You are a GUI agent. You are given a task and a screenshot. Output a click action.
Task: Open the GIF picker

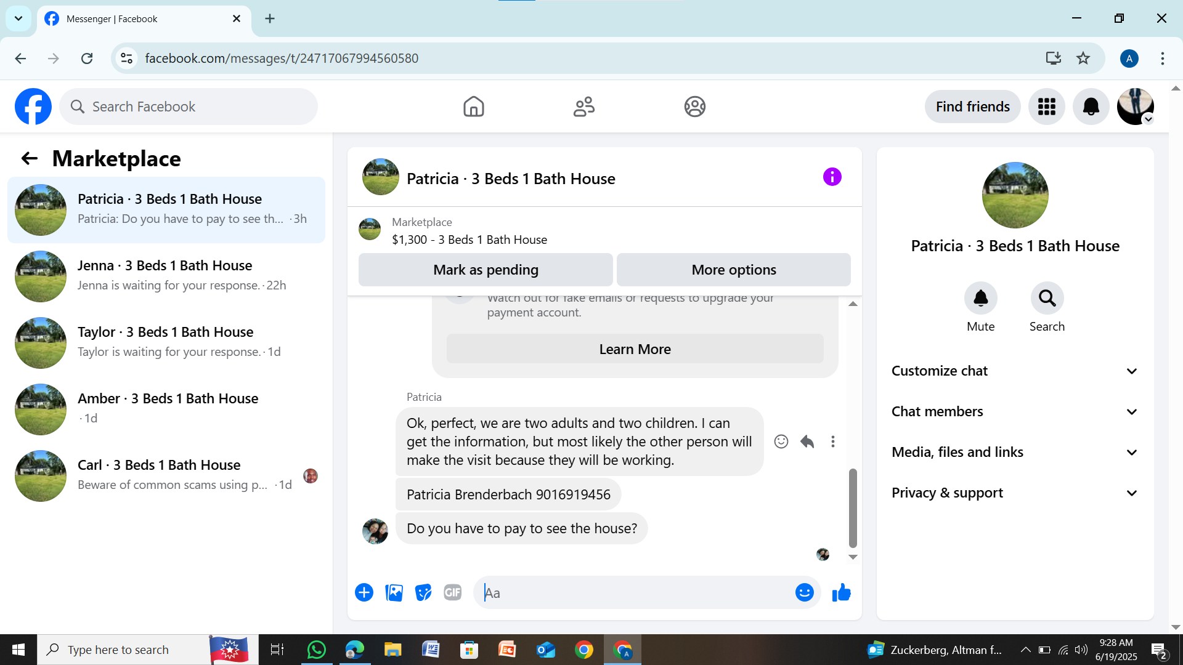[x=453, y=592]
